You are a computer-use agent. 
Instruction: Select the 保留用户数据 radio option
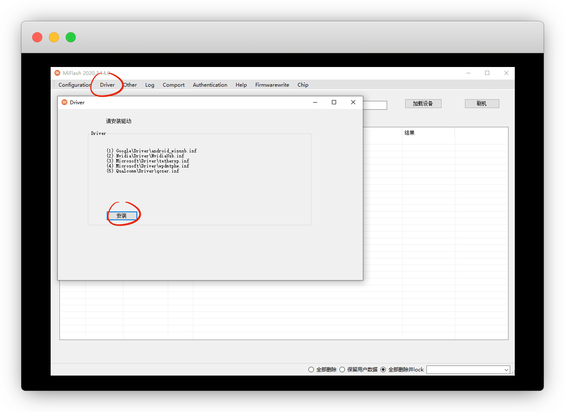pos(342,369)
